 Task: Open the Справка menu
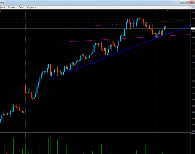coord(31,7)
